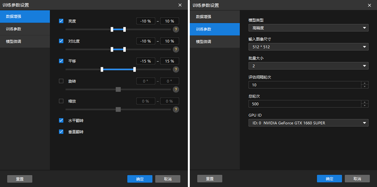Image resolution: width=377 pixels, height=187 pixels.
Task: Decrease 评估间隔轮次 with the down arrow
Action: 365,87
